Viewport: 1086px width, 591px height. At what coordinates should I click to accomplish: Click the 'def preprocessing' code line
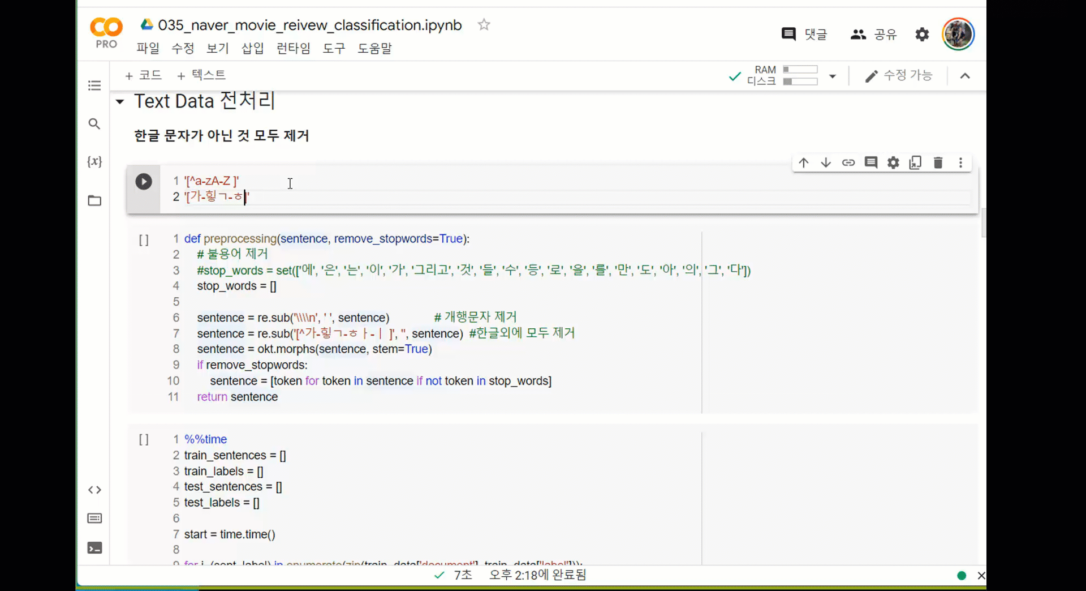tap(327, 239)
